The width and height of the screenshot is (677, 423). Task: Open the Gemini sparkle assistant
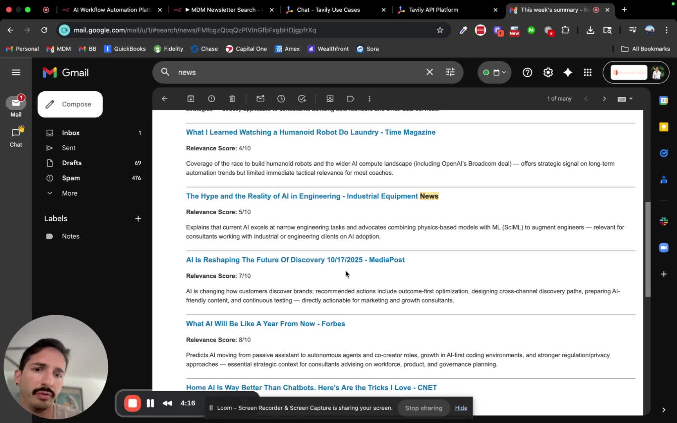coord(568,72)
